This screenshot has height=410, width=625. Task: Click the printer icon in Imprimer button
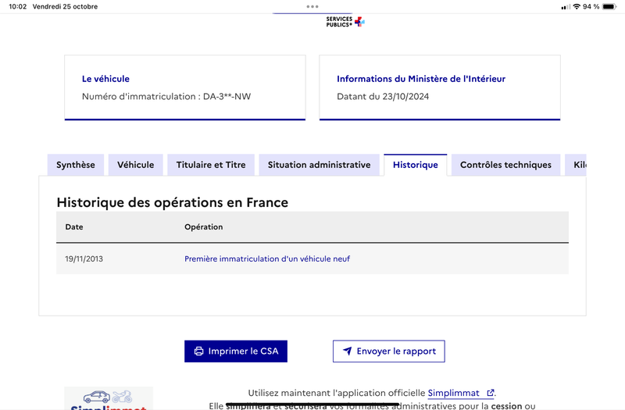[x=198, y=351]
